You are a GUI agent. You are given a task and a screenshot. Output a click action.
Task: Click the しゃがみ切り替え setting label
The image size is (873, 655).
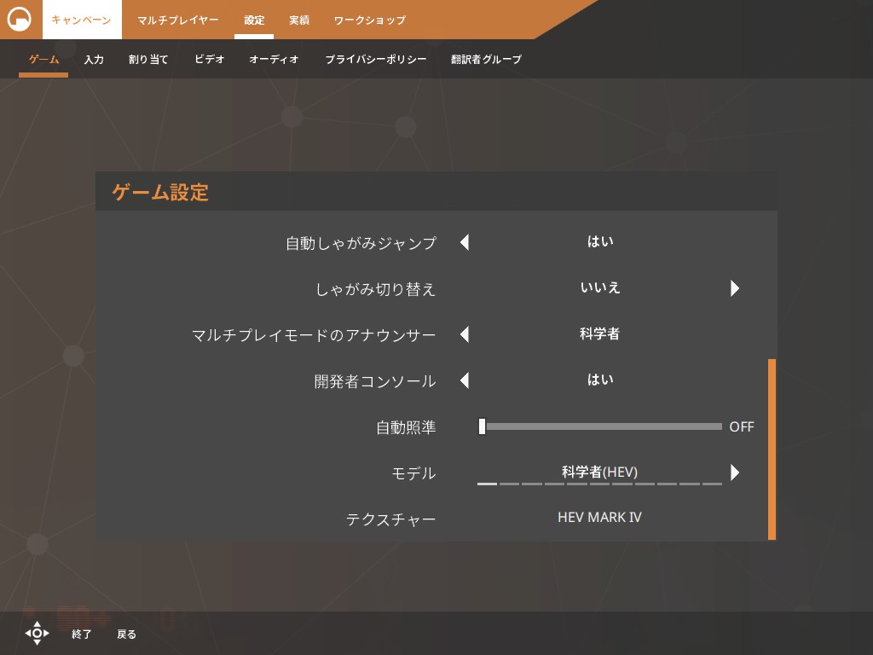coord(376,290)
